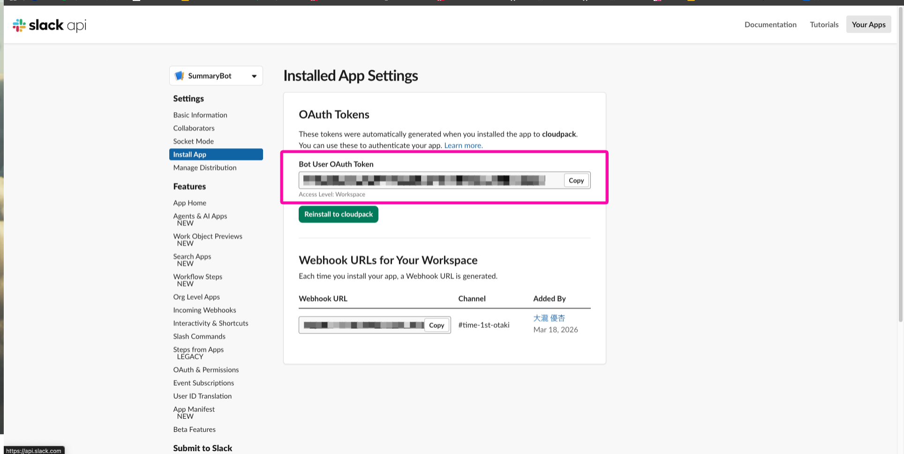This screenshot has width=904, height=454.
Task: Copy the Bot User OAuth Token
Action: tap(576, 181)
